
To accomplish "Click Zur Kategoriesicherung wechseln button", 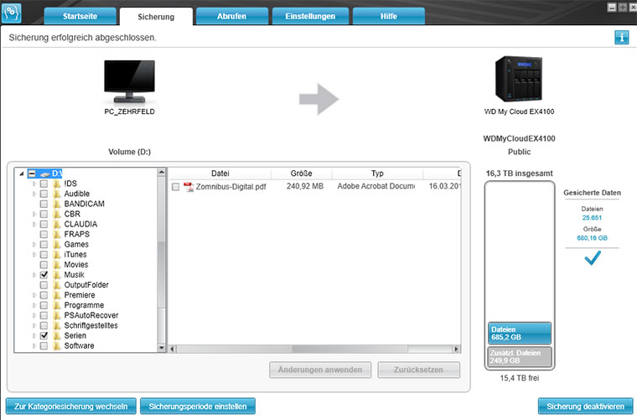I will coord(71,407).
